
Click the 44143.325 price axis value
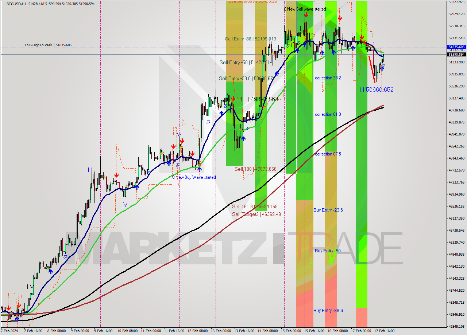tap(456, 279)
